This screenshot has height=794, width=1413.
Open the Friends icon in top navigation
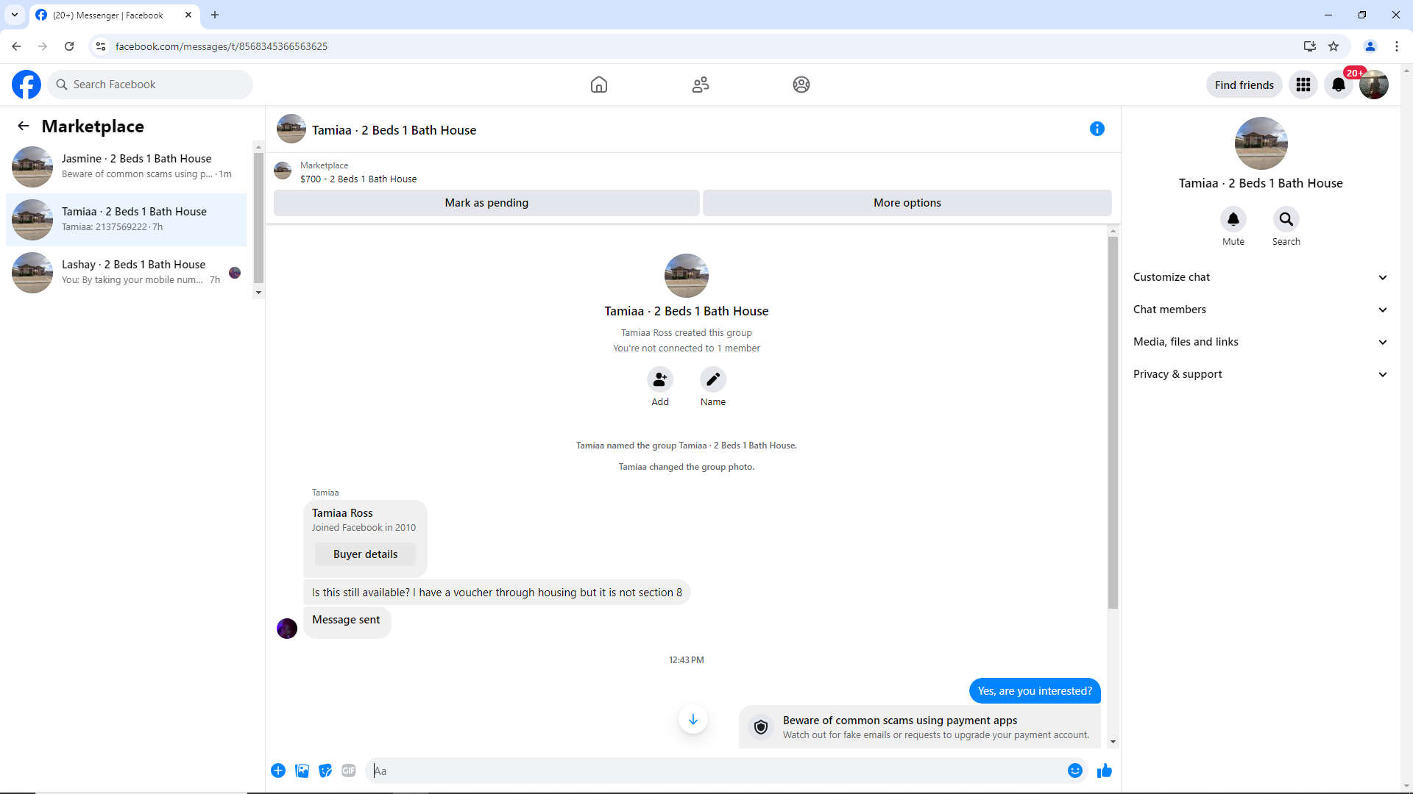(x=701, y=85)
